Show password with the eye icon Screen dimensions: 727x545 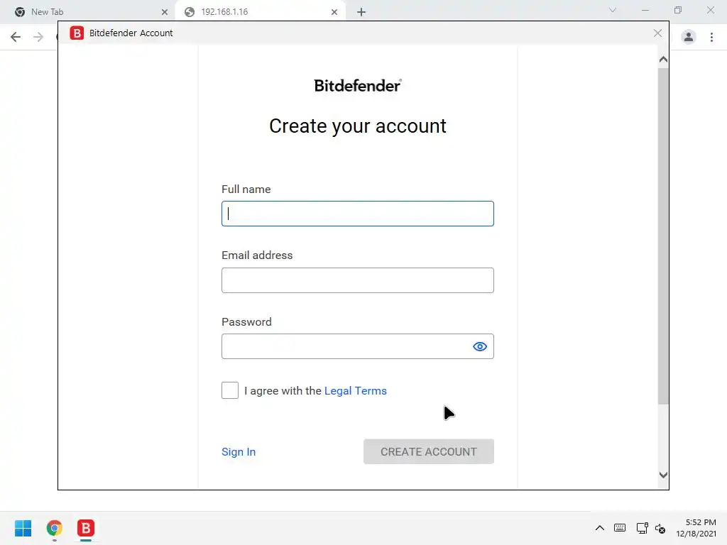click(x=480, y=346)
